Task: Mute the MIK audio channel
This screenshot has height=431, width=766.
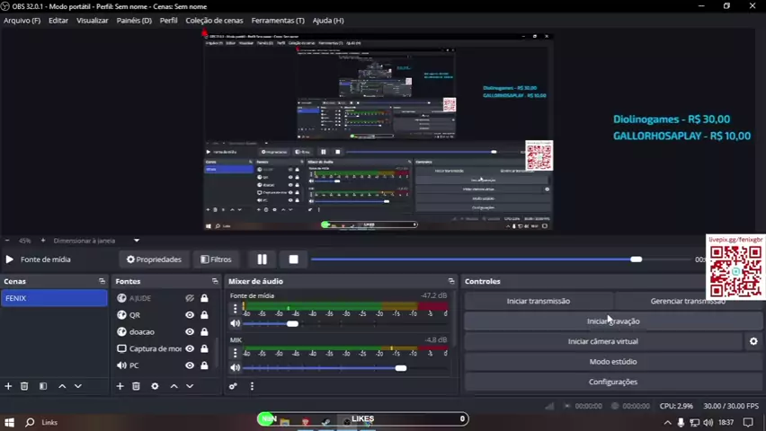Action: 236,367
